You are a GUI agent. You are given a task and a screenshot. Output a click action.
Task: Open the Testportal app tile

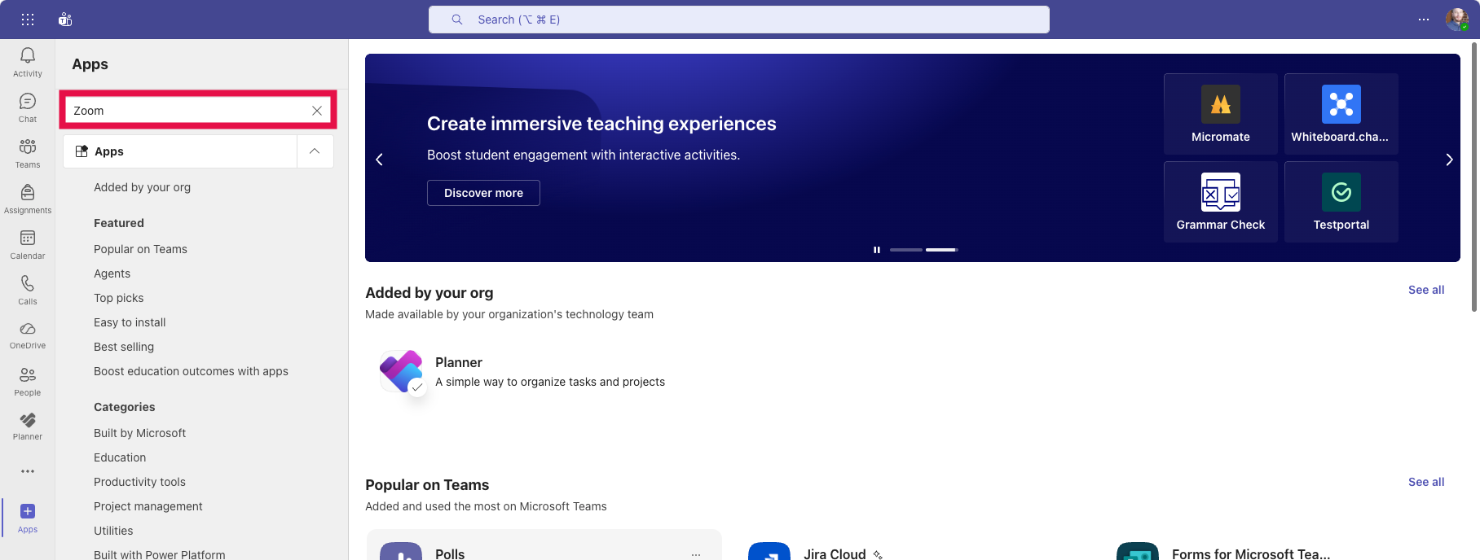tap(1341, 202)
